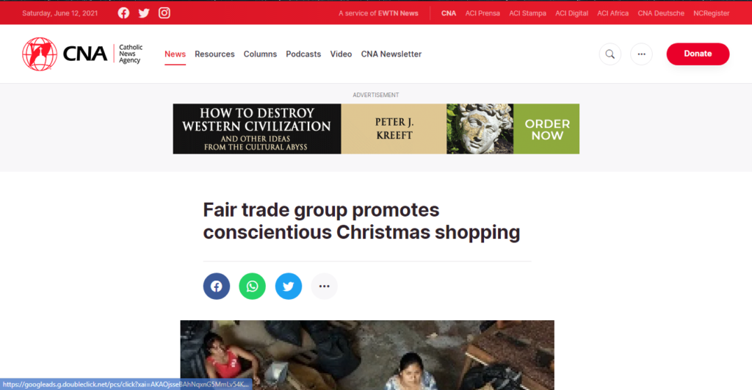Open the Twitter icon in the top bar
Image resolution: width=752 pixels, height=390 pixels.
pyautogui.click(x=144, y=13)
